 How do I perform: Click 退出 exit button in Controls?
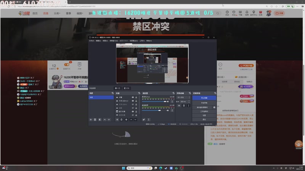tap(204, 119)
